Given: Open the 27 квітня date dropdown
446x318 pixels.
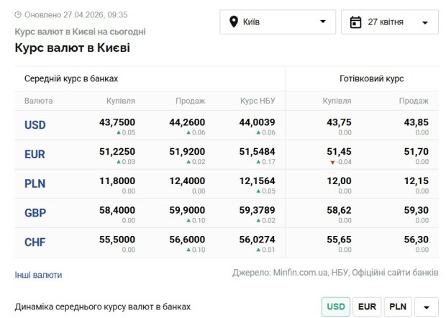Looking at the screenshot, I should coord(390,22).
